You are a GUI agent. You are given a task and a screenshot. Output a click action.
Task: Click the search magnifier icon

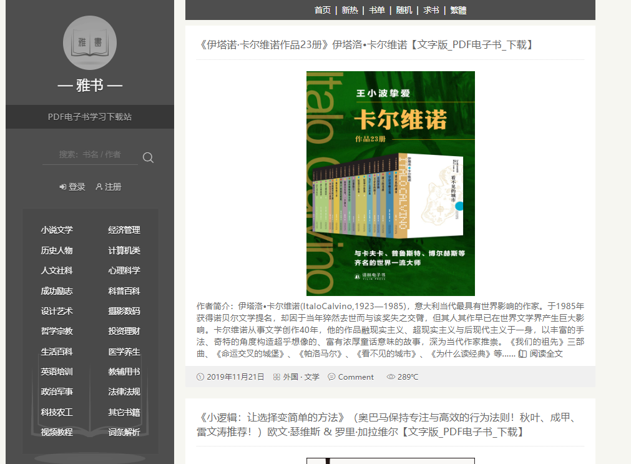point(148,157)
